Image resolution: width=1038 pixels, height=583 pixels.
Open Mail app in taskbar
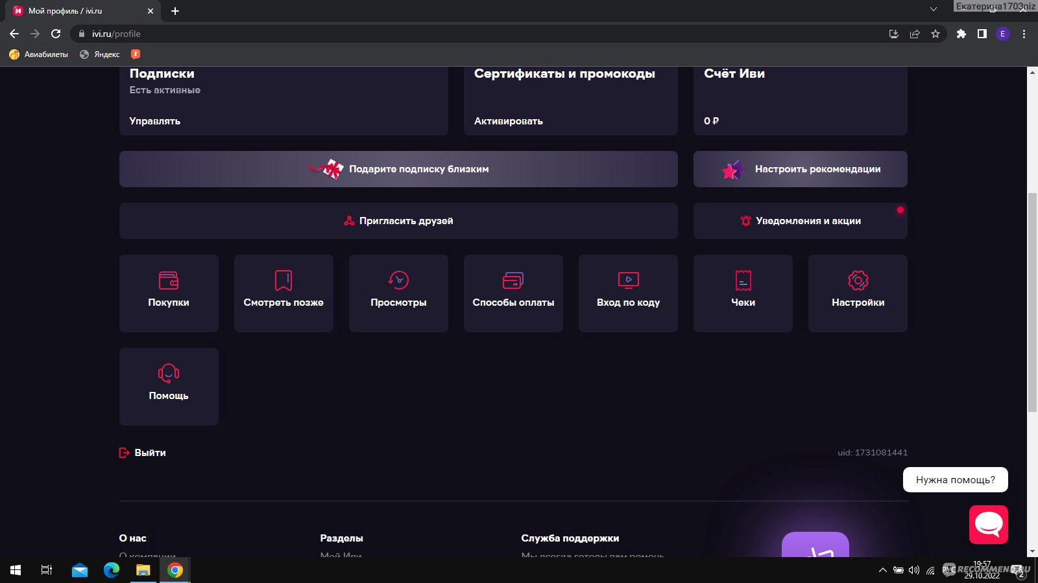[80, 570]
